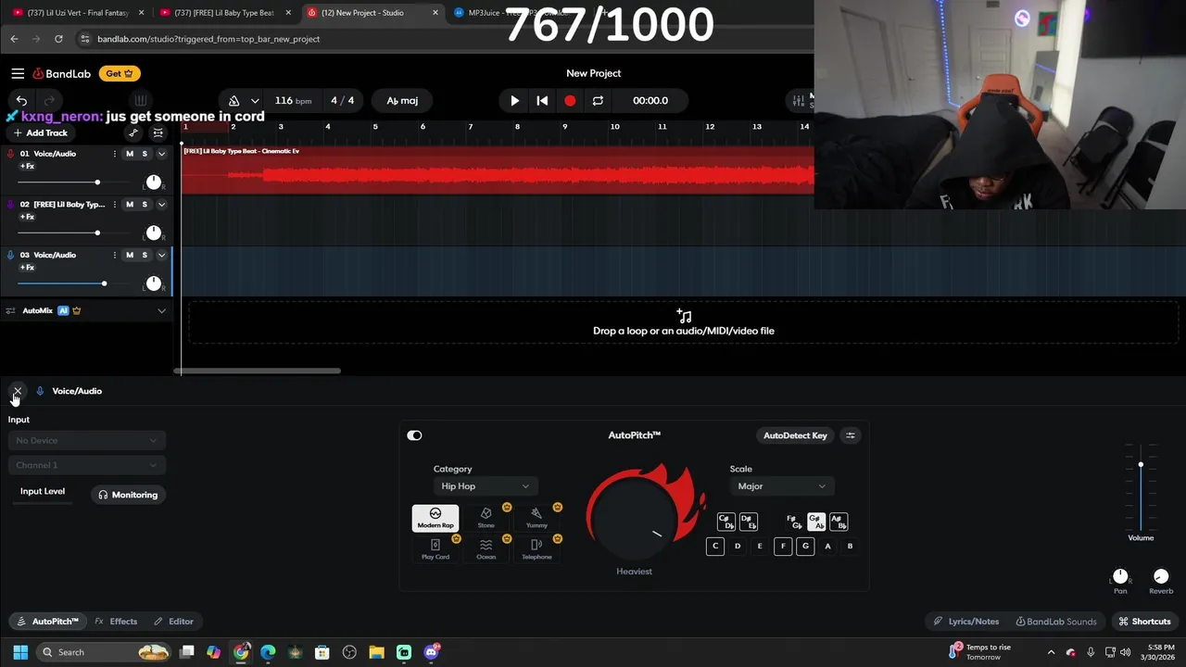Click the microphone icon of track 01

(x=10, y=154)
